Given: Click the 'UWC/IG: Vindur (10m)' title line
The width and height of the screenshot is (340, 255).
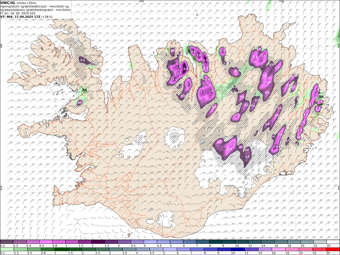Looking at the screenshot, I should (x=19, y=3).
